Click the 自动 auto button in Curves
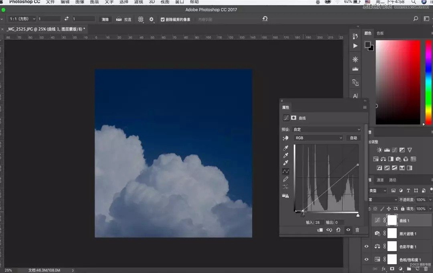Viewport: 433px width, 273px height. [x=354, y=138]
